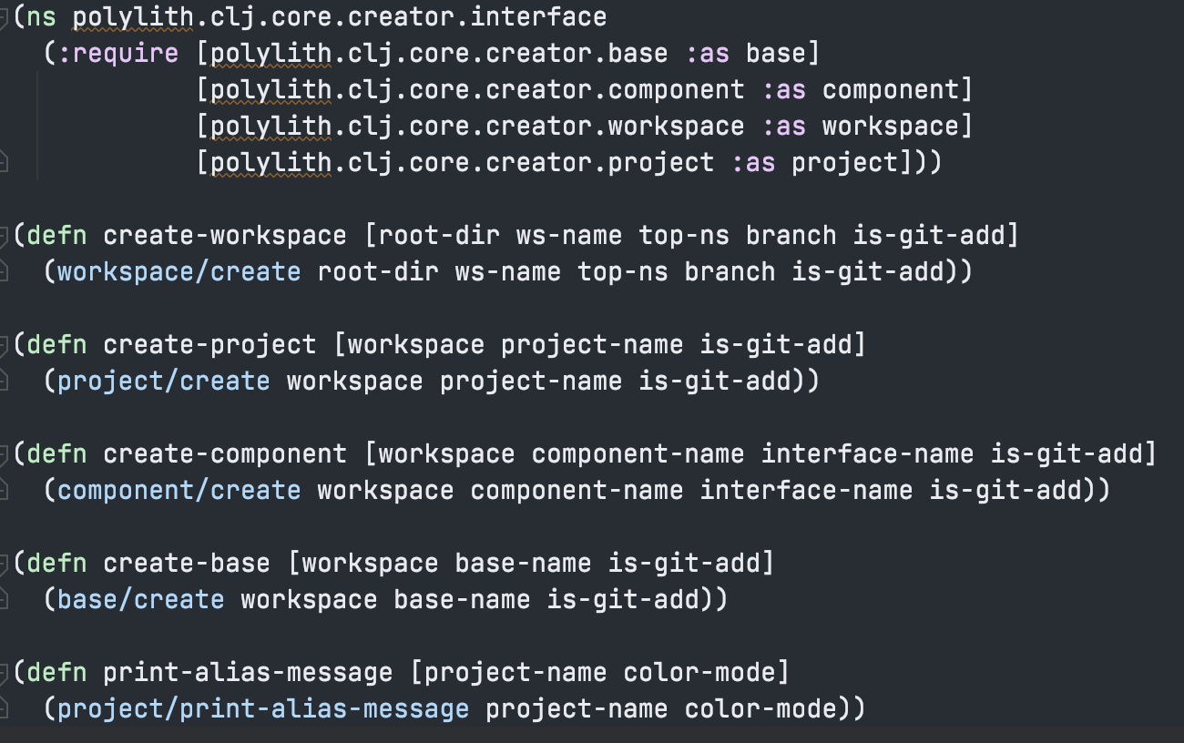
Task: Click the component/create function call
Action: point(179,490)
